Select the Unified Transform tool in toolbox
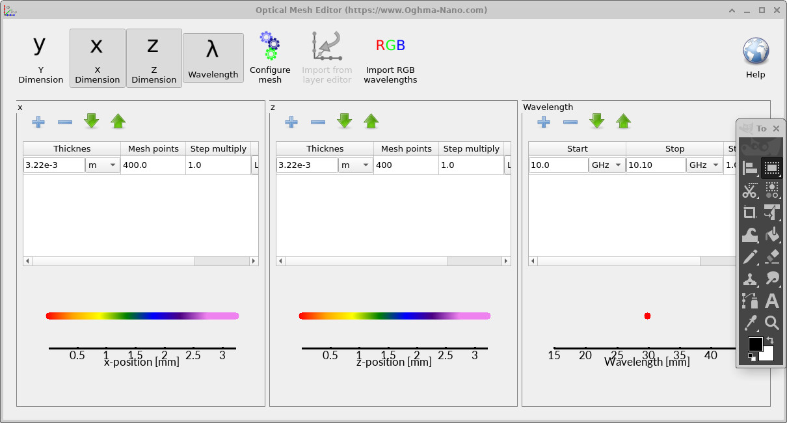 (x=772, y=213)
